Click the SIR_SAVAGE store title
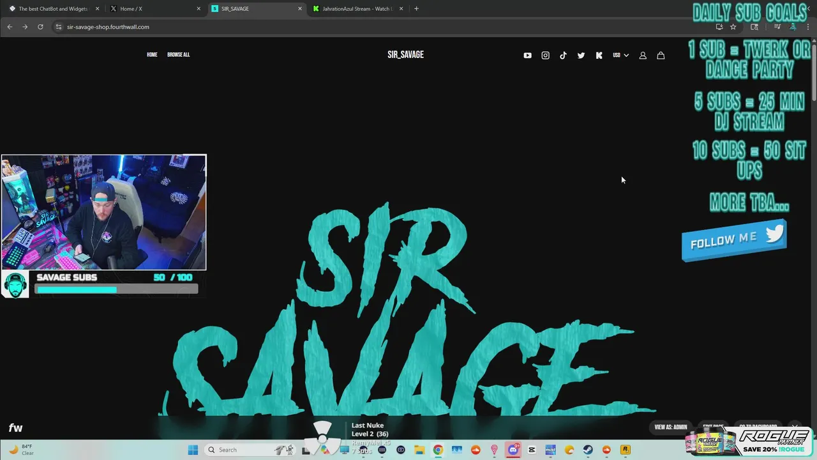The width and height of the screenshot is (817, 460). pyautogui.click(x=405, y=55)
